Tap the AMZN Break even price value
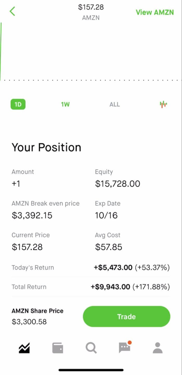This screenshot has height=375, width=182. 32,215
